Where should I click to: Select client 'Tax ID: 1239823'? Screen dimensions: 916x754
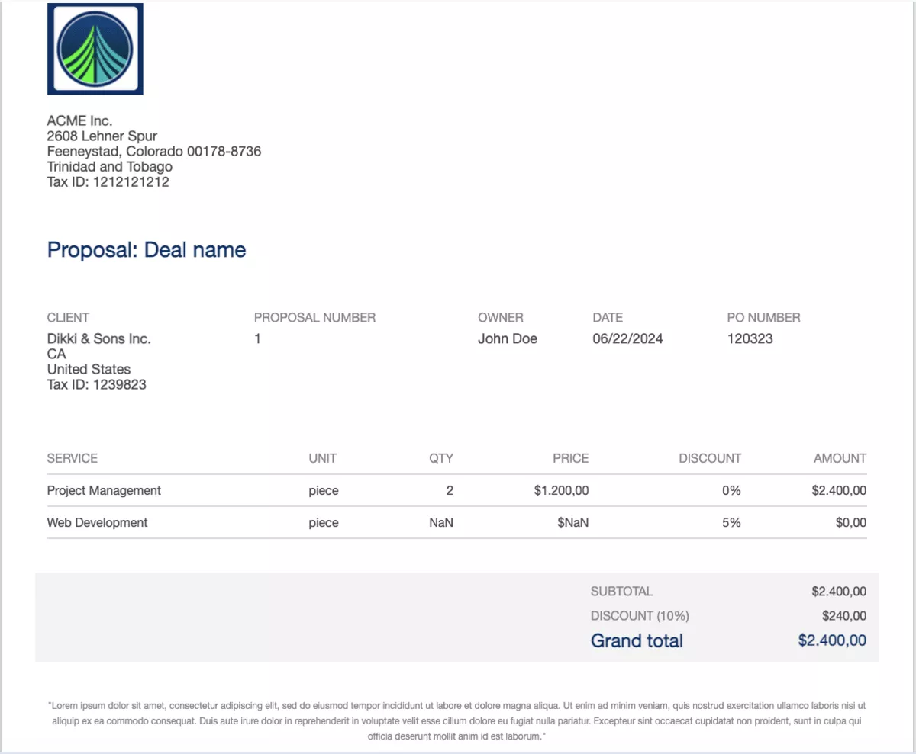click(97, 384)
